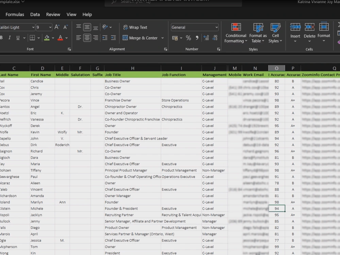Image resolution: width=340 pixels, height=255 pixels.
Task: Apply the Borders icon
Action: pyautogui.click(x=32, y=38)
